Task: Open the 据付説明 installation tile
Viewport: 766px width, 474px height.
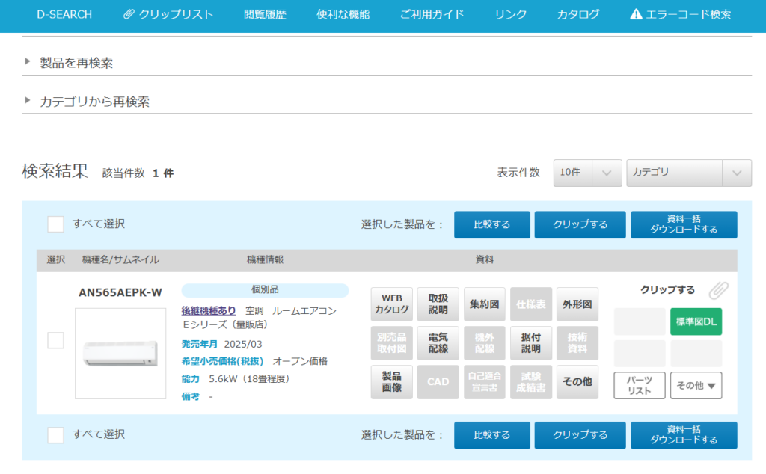Action: tap(530, 343)
